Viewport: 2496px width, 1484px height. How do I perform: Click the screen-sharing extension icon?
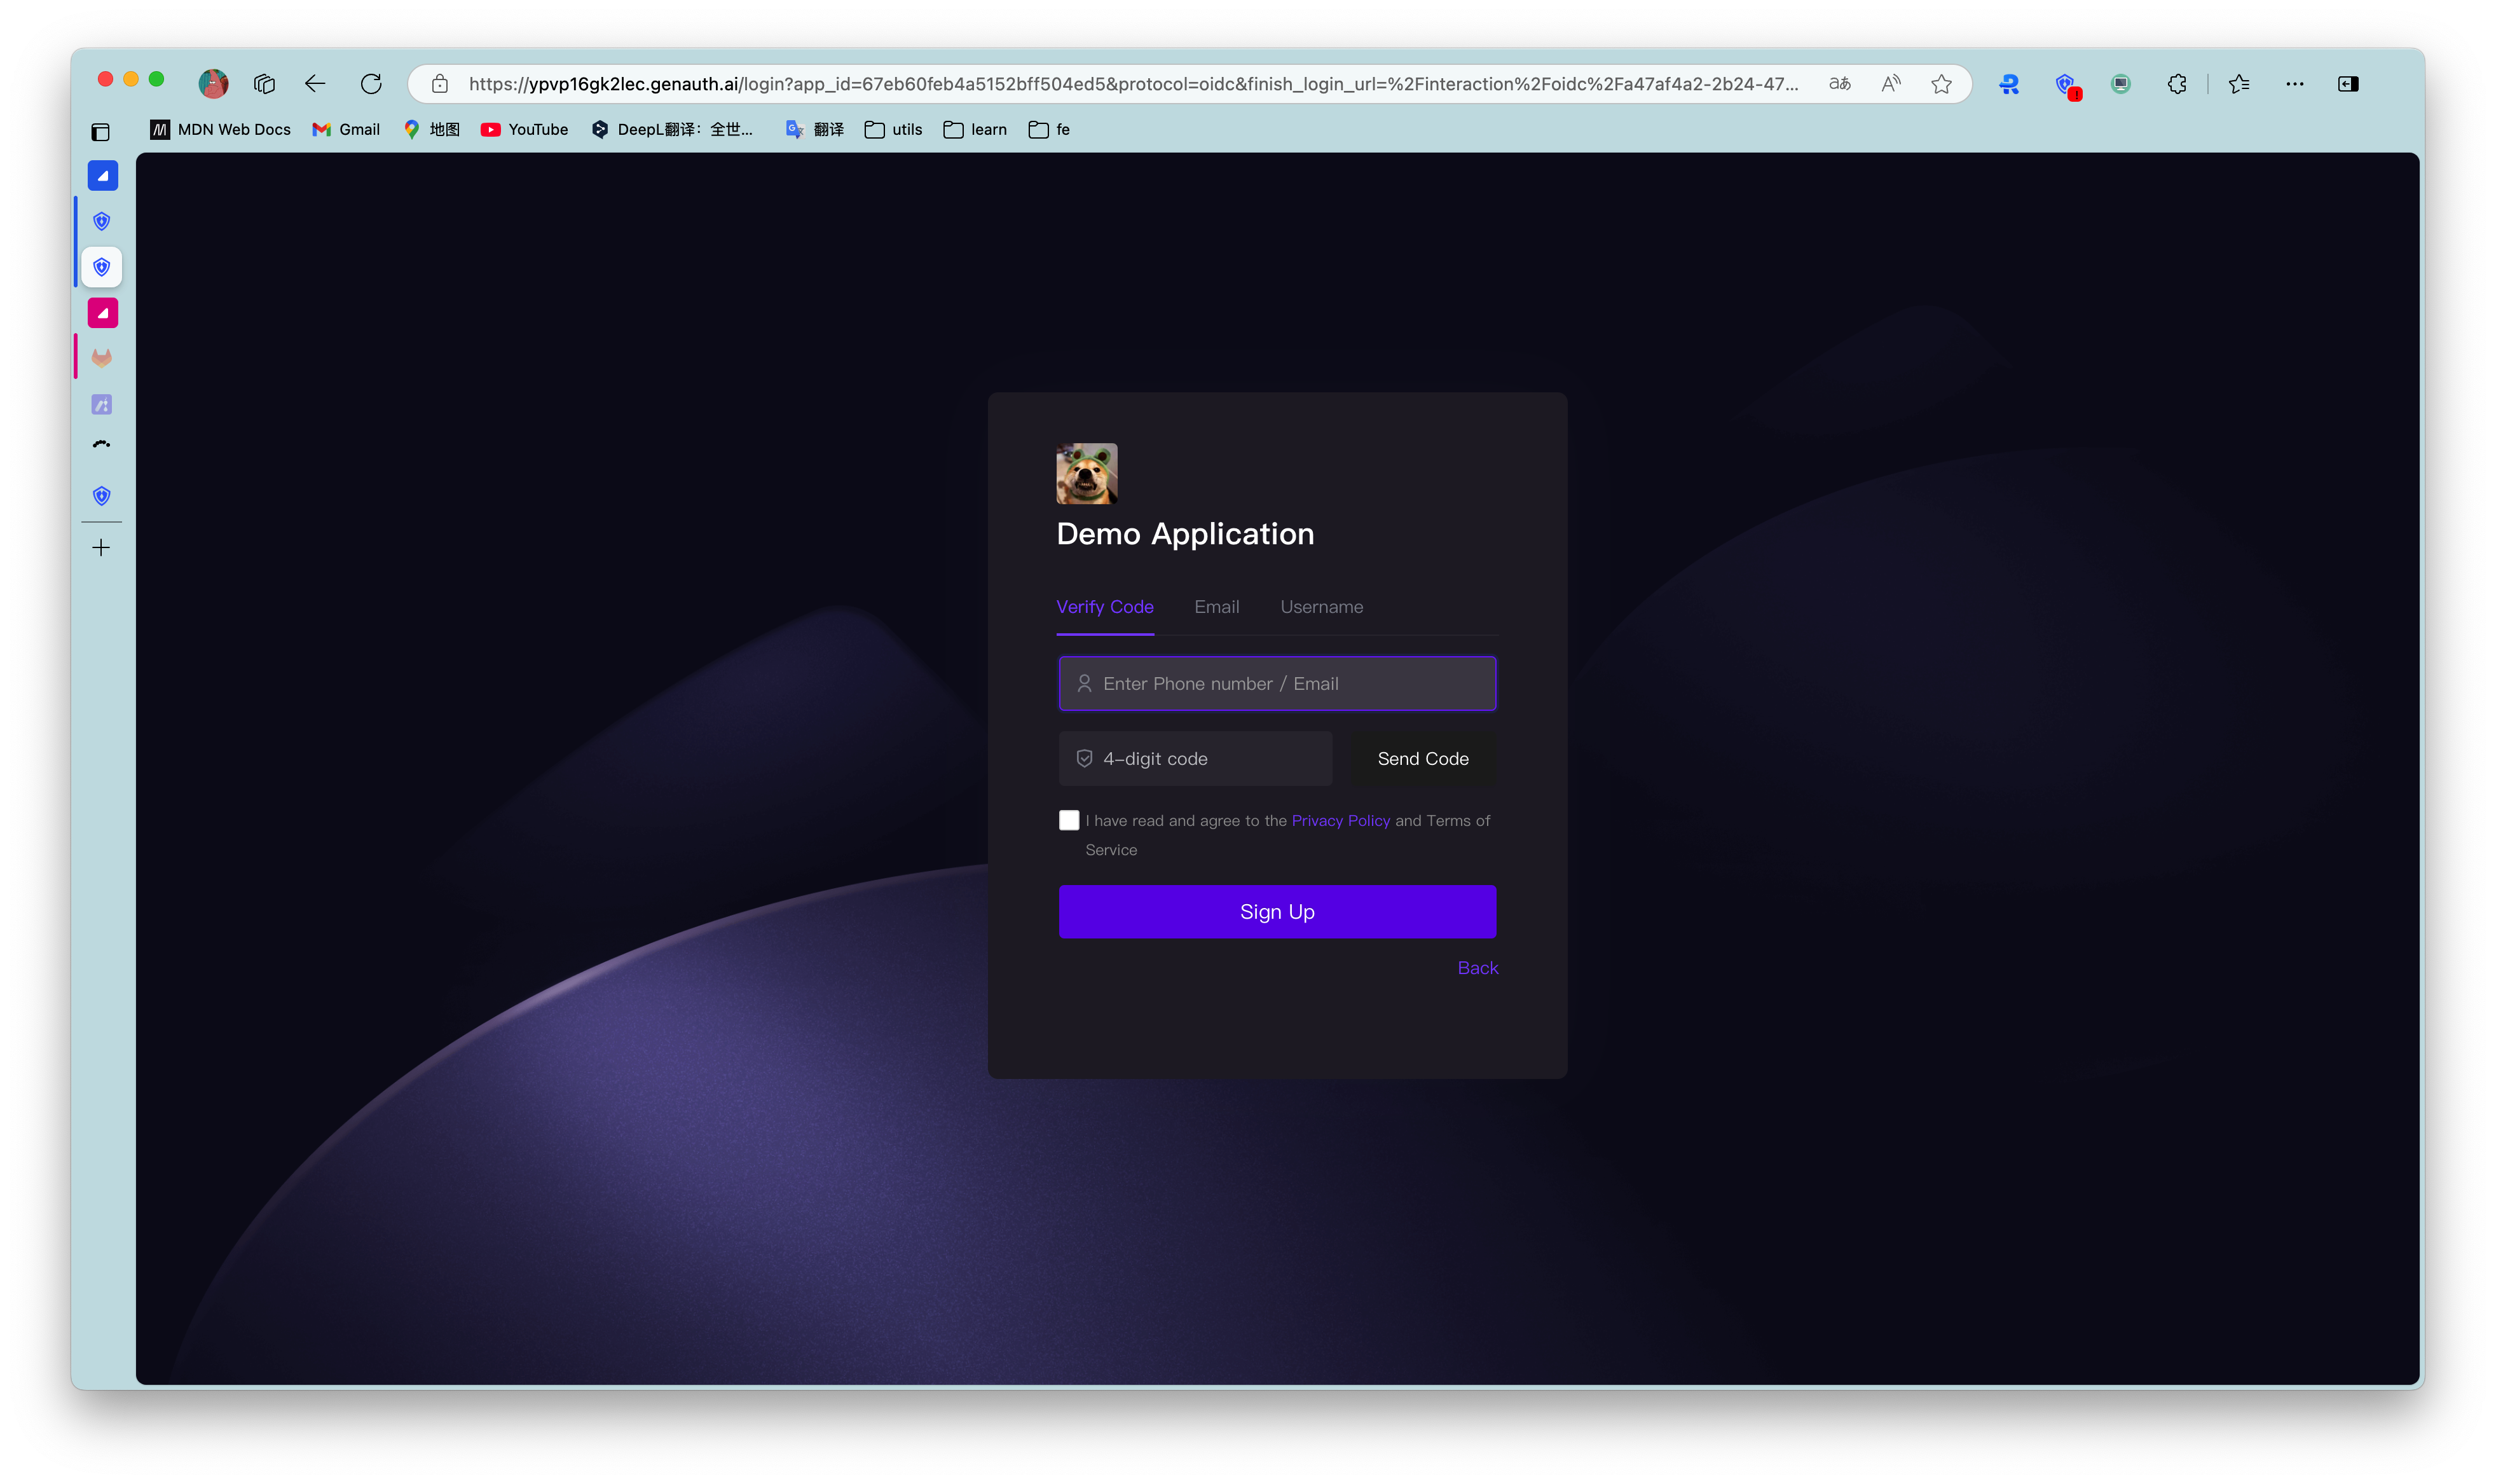[2121, 84]
